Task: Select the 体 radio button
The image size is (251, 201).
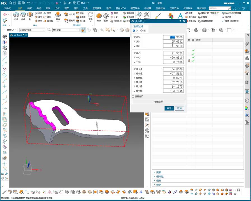Action: 134,30
